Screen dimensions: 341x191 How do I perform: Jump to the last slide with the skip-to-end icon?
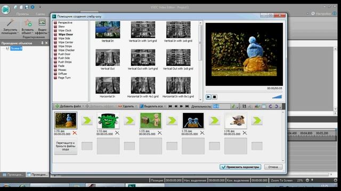tap(187, 106)
